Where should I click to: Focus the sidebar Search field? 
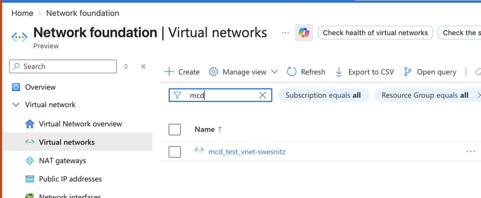click(63, 66)
